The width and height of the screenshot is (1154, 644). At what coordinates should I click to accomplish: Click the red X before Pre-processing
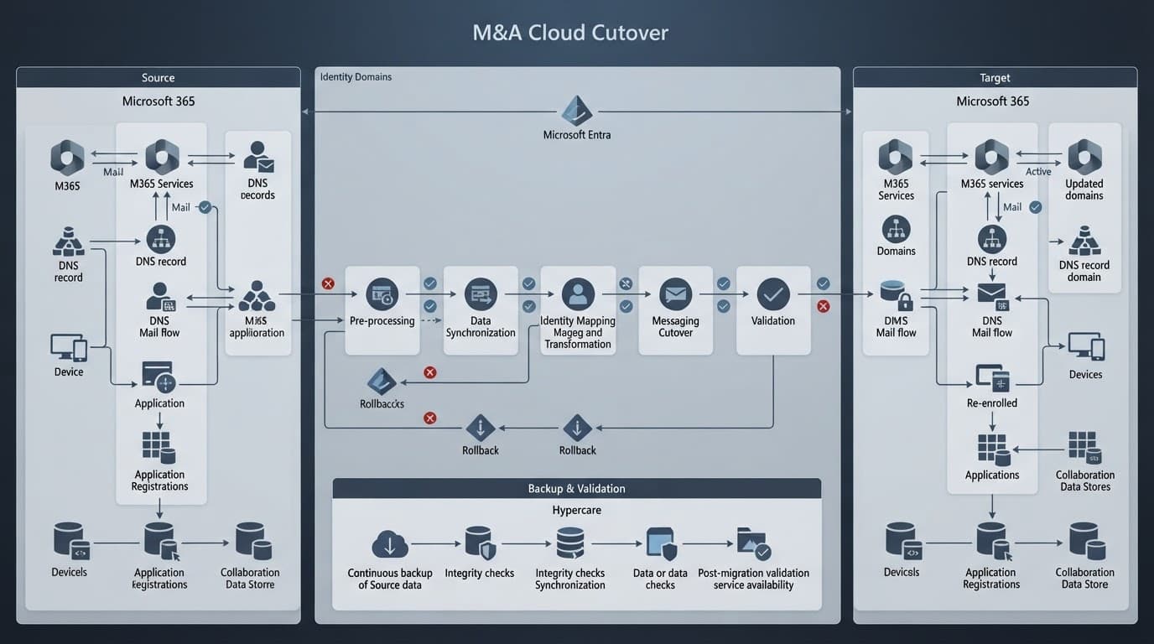(x=328, y=283)
